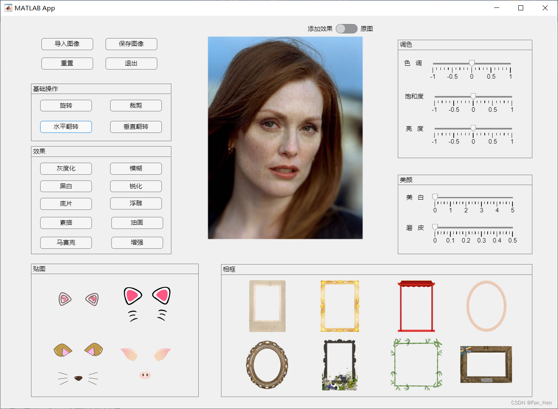This screenshot has height=409, width=558.
Task: Reset the image with 重置
Action: (x=67, y=63)
